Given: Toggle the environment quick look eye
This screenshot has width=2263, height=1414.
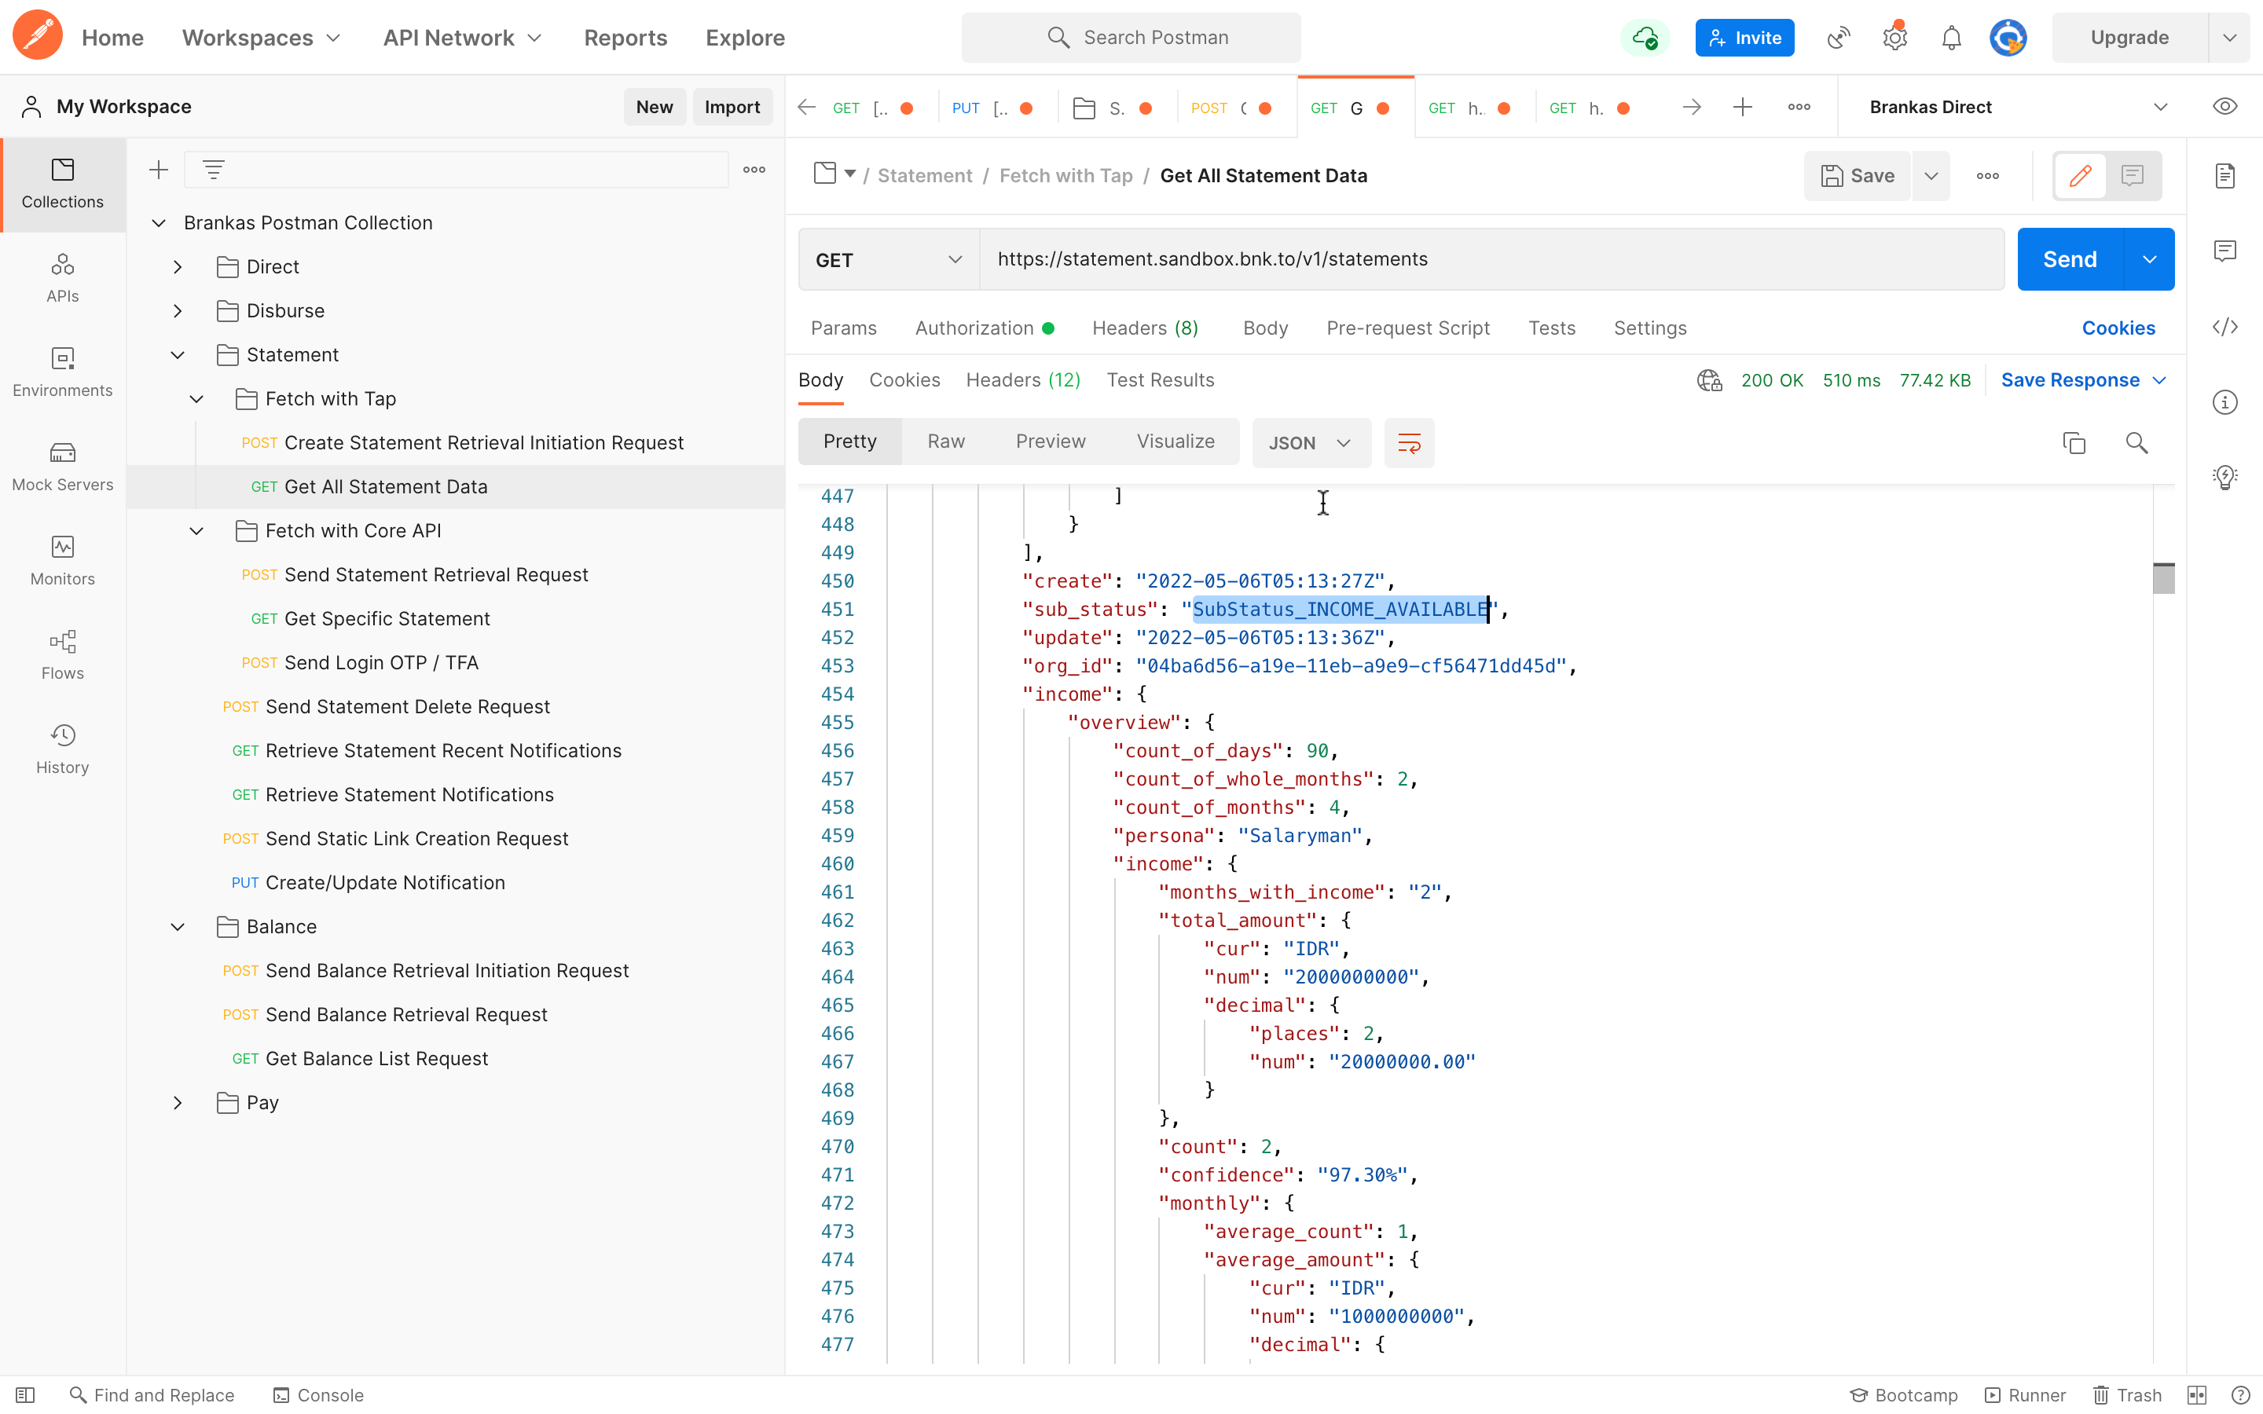Looking at the screenshot, I should (x=2224, y=107).
